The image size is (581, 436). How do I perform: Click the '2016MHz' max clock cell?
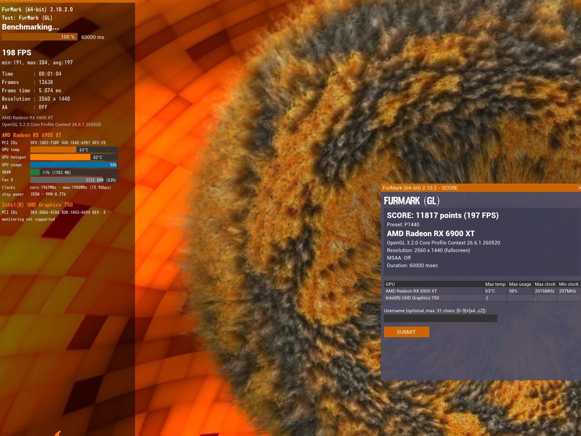545,291
